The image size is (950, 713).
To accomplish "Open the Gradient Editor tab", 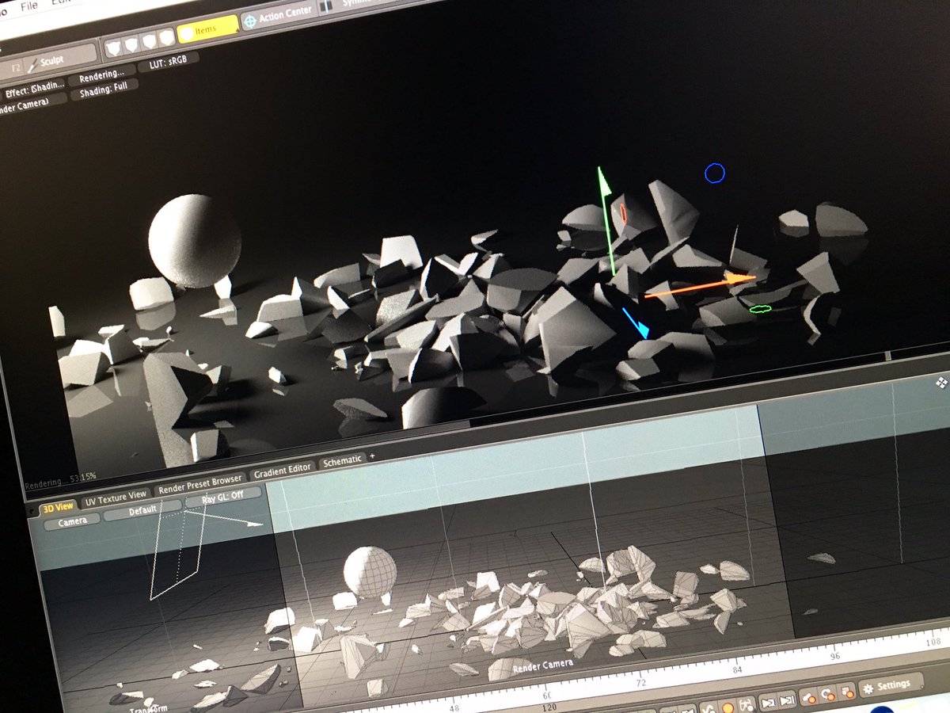I will (x=282, y=471).
